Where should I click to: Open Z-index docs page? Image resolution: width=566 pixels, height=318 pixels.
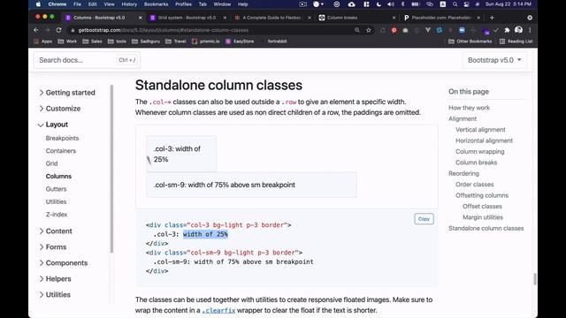pyautogui.click(x=57, y=215)
